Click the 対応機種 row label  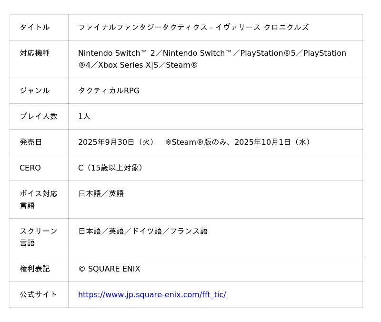tap(34, 53)
